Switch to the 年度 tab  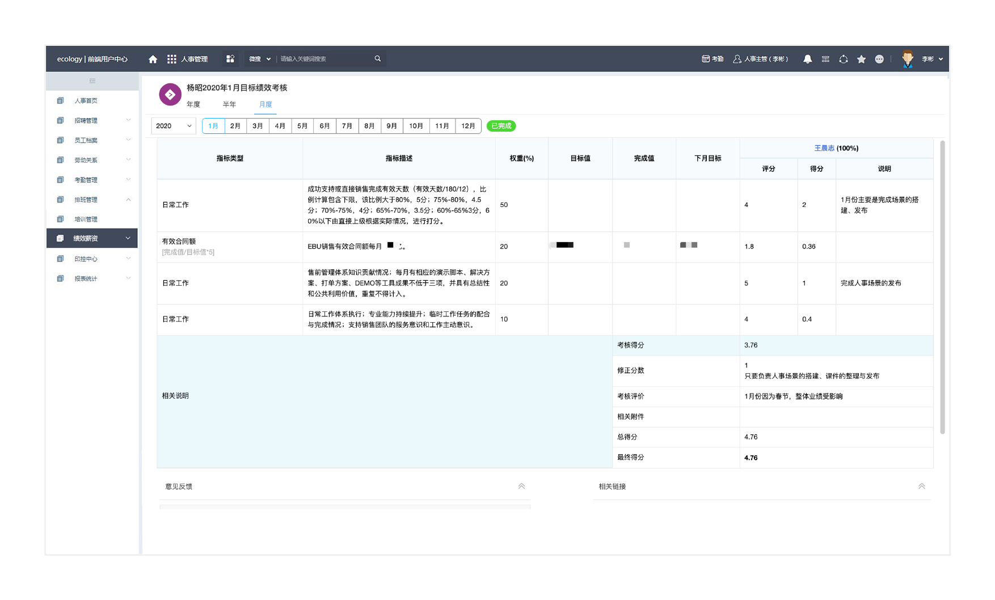click(x=193, y=104)
